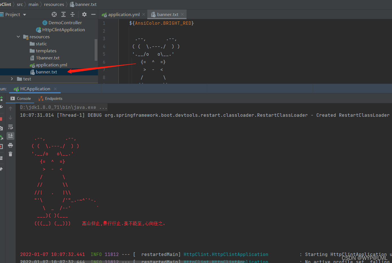The image size is (392, 263).
Task: Click banner.txt in the breadcrumb path
Action: click(83, 4)
